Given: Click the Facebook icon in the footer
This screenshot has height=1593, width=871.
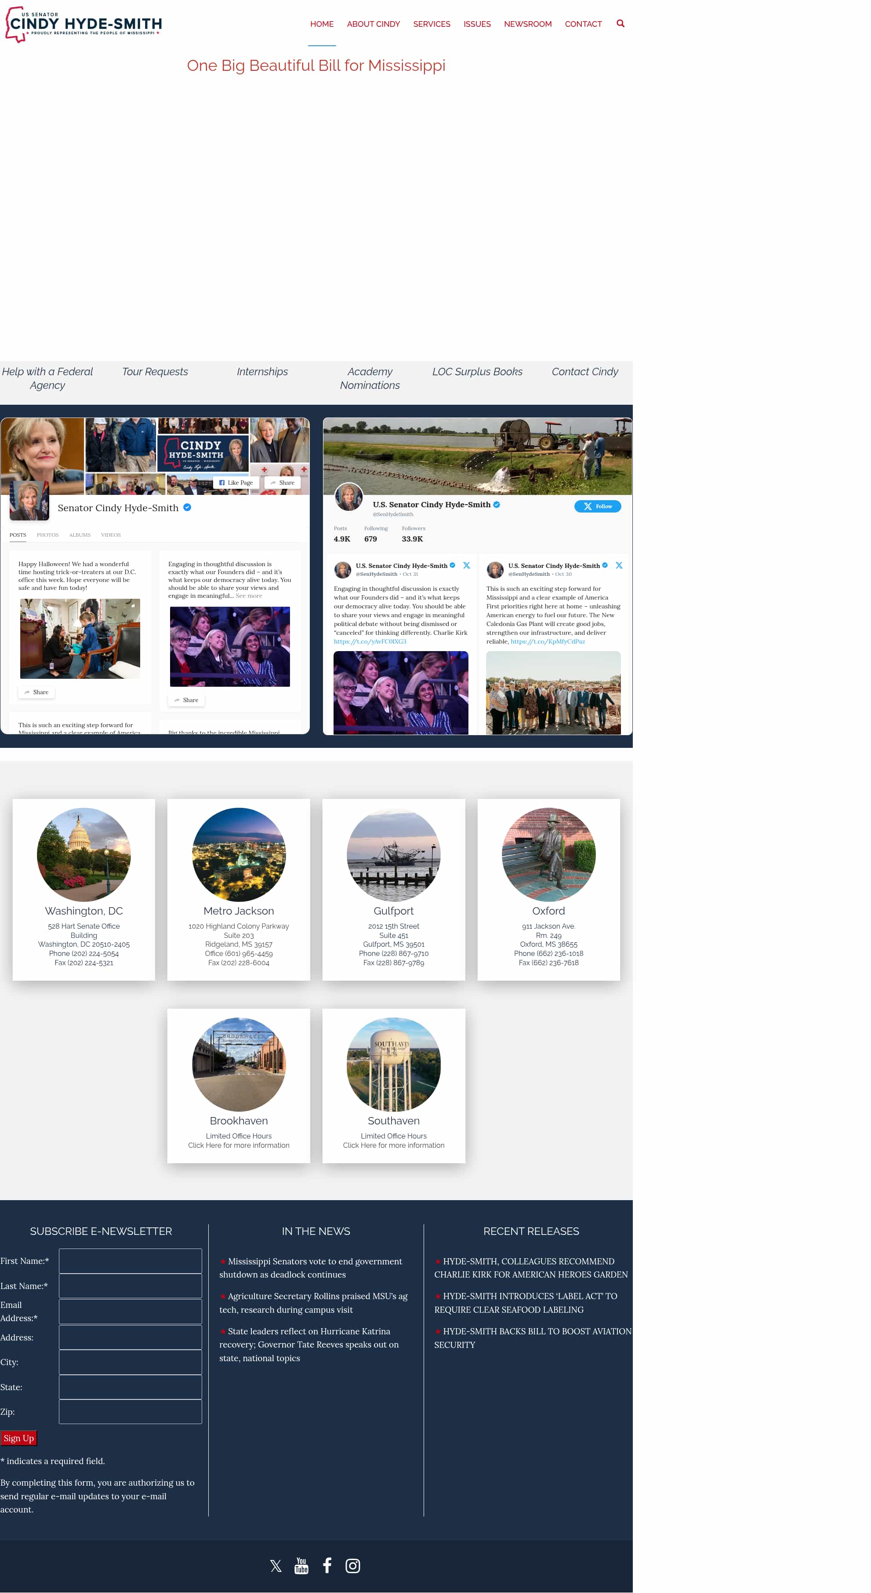Looking at the screenshot, I should click(x=327, y=1565).
